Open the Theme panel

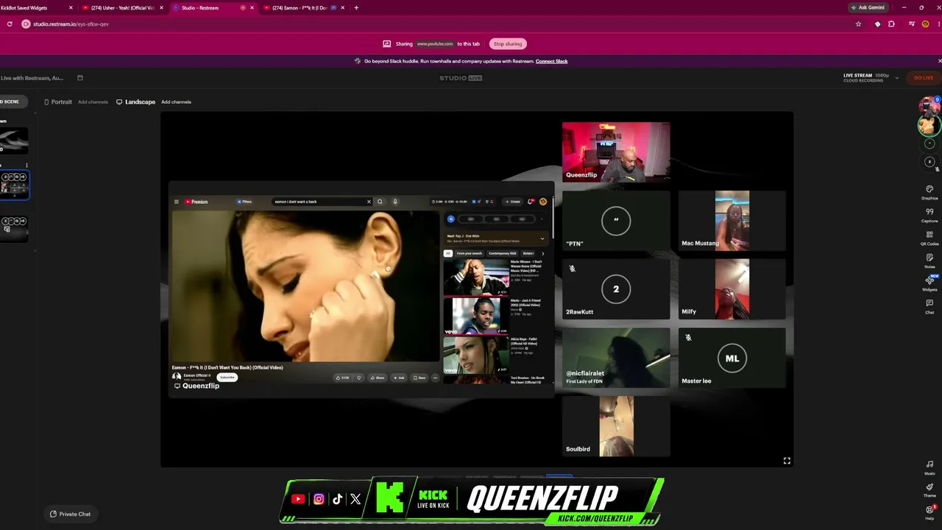929,490
